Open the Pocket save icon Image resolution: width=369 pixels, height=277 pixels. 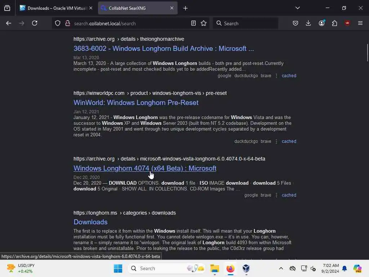click(295, 23)
